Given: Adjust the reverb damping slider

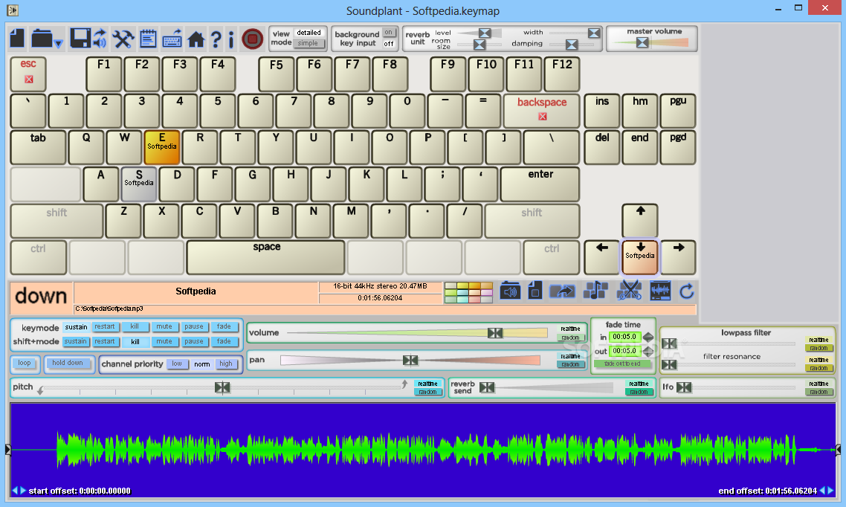Looking at the screenshot, I should [572, 44].
